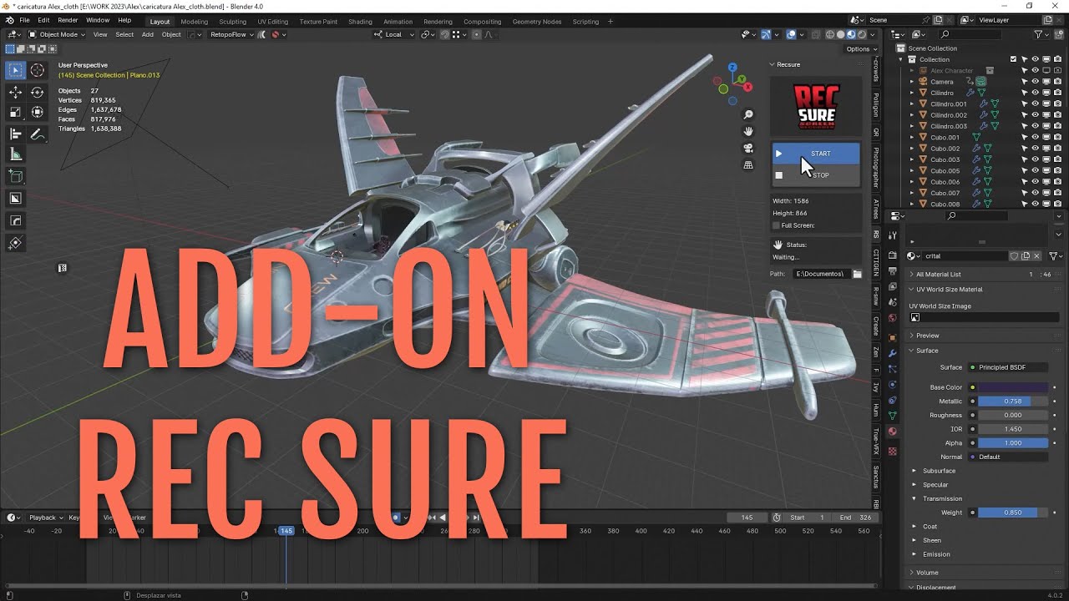Open the Render menu
The height and width of the screenshot is (601, 1069).
pyautogui.click(x=68, y=20)
